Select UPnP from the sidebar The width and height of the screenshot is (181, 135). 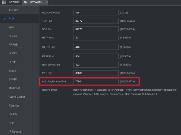coord(12,62)
